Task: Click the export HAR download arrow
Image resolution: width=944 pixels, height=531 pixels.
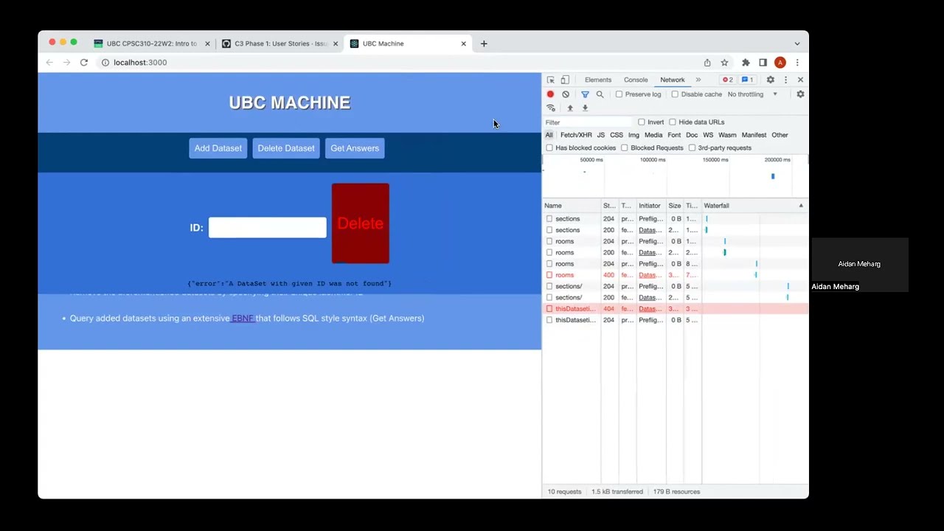Action: pyautogui.click(x=585, y=108)
